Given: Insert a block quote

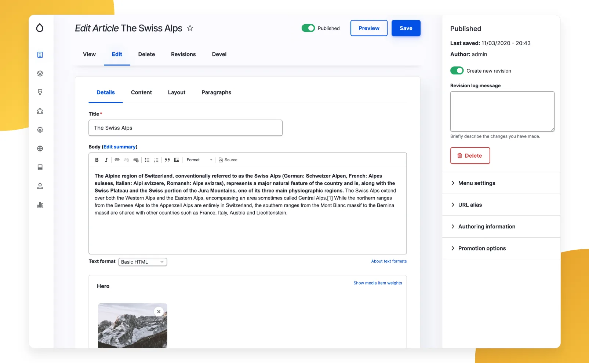Looking at the screenshot, I should pyautogui.click(x=167, y=160).
